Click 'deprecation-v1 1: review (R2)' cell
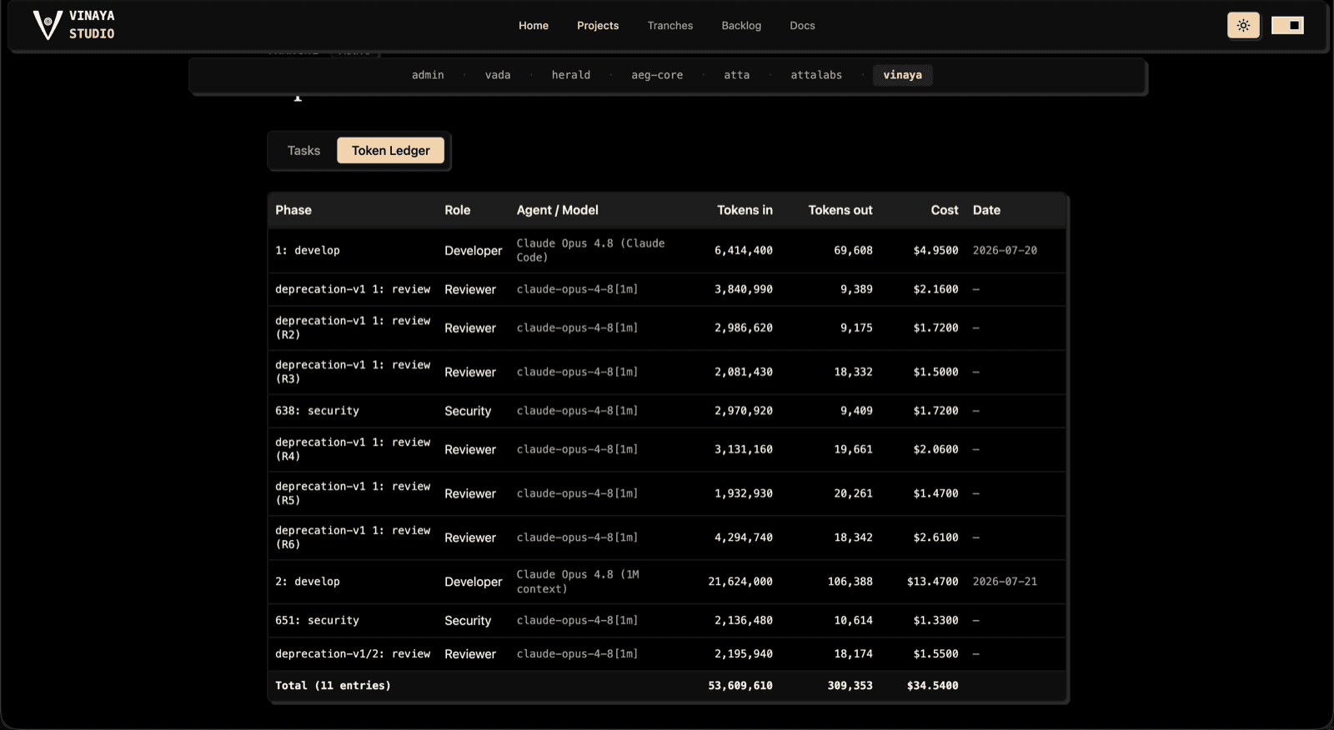The height and width of the screenshot is (730, 1334). 353,327
